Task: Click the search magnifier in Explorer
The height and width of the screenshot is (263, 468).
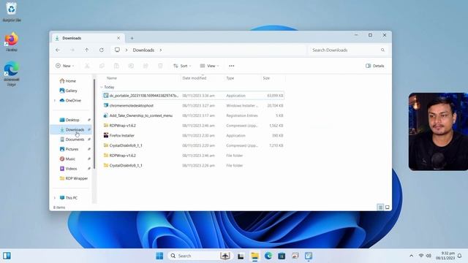Action: pyautogui.click(x=382, y=50)
